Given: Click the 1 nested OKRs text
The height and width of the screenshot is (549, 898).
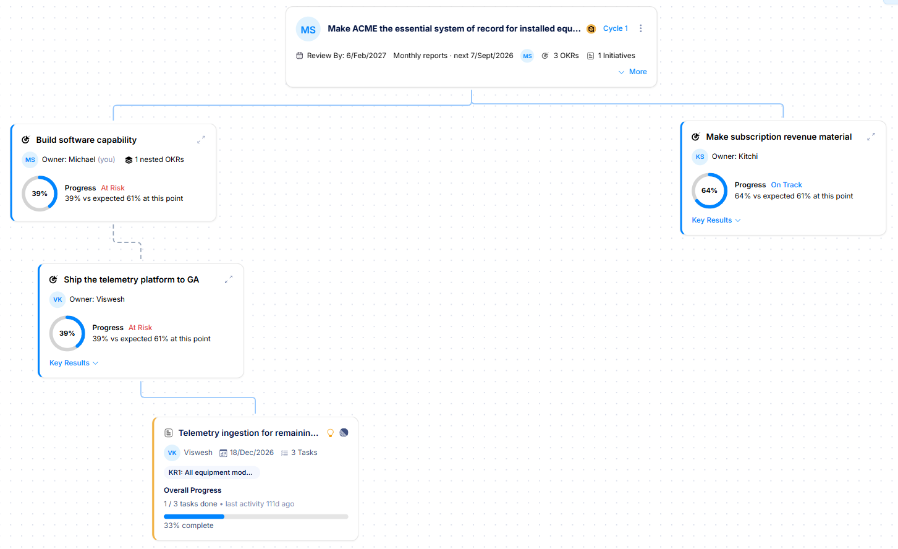Looking at the screenshot, I should coord(159,160).
